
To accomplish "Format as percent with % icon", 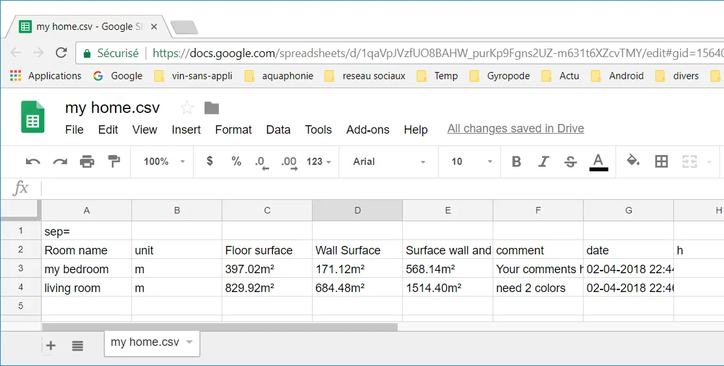I will (237, 161).
